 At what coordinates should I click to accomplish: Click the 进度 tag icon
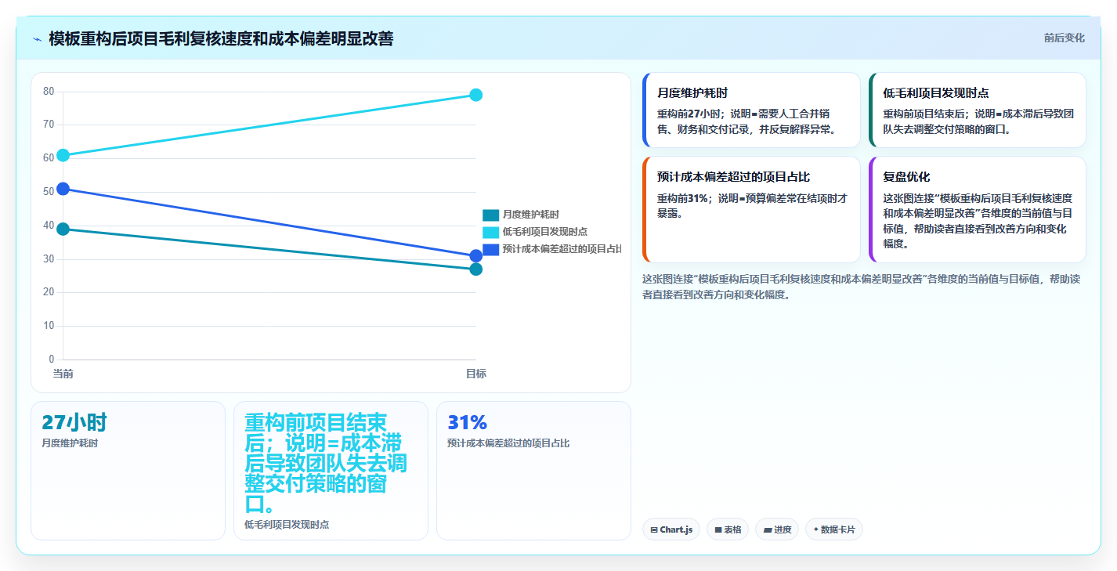tap(768, 530)
